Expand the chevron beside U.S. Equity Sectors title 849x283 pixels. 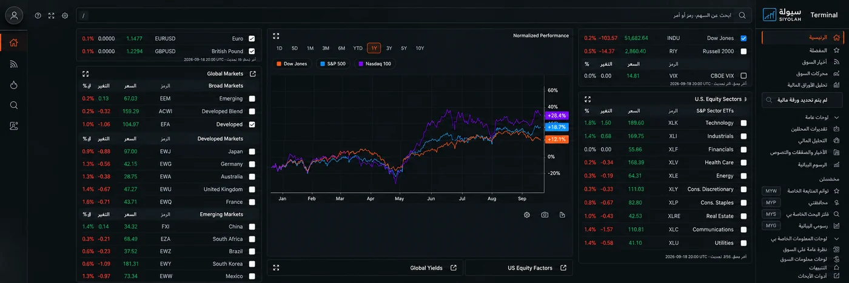click(745, 99)
